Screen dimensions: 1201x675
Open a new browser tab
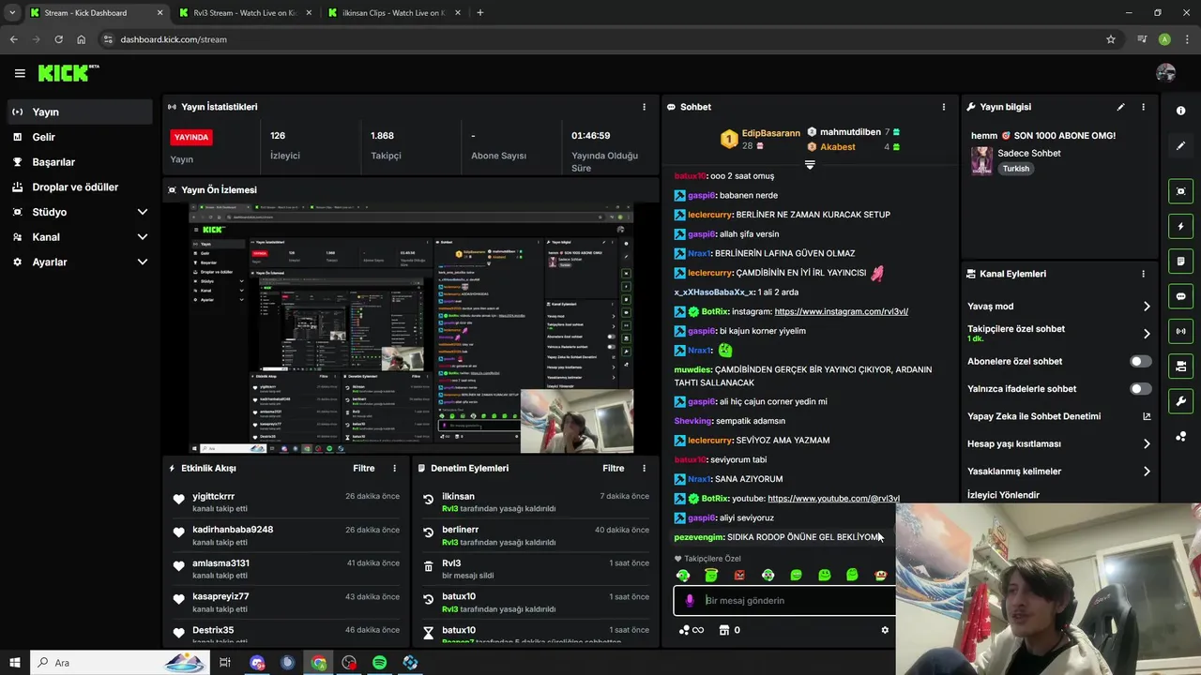pos(480,13)
